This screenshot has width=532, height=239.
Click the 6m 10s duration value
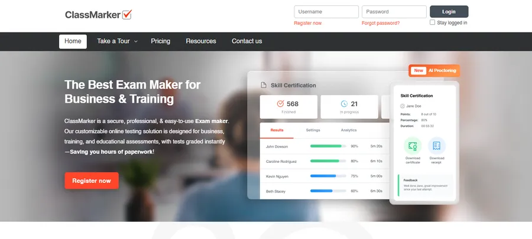coord(377,161)
